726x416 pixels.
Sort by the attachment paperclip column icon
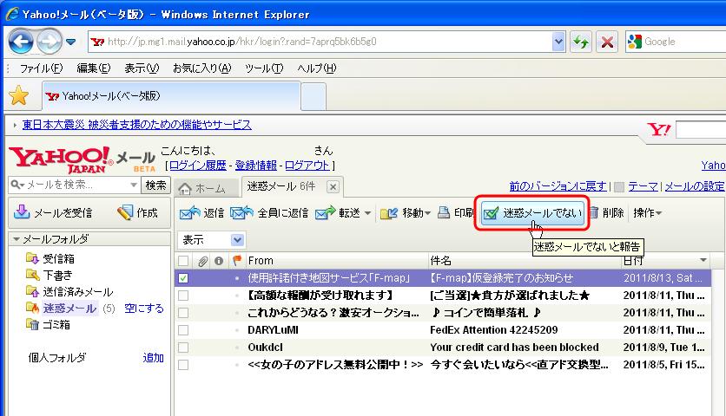click(202, 261)
